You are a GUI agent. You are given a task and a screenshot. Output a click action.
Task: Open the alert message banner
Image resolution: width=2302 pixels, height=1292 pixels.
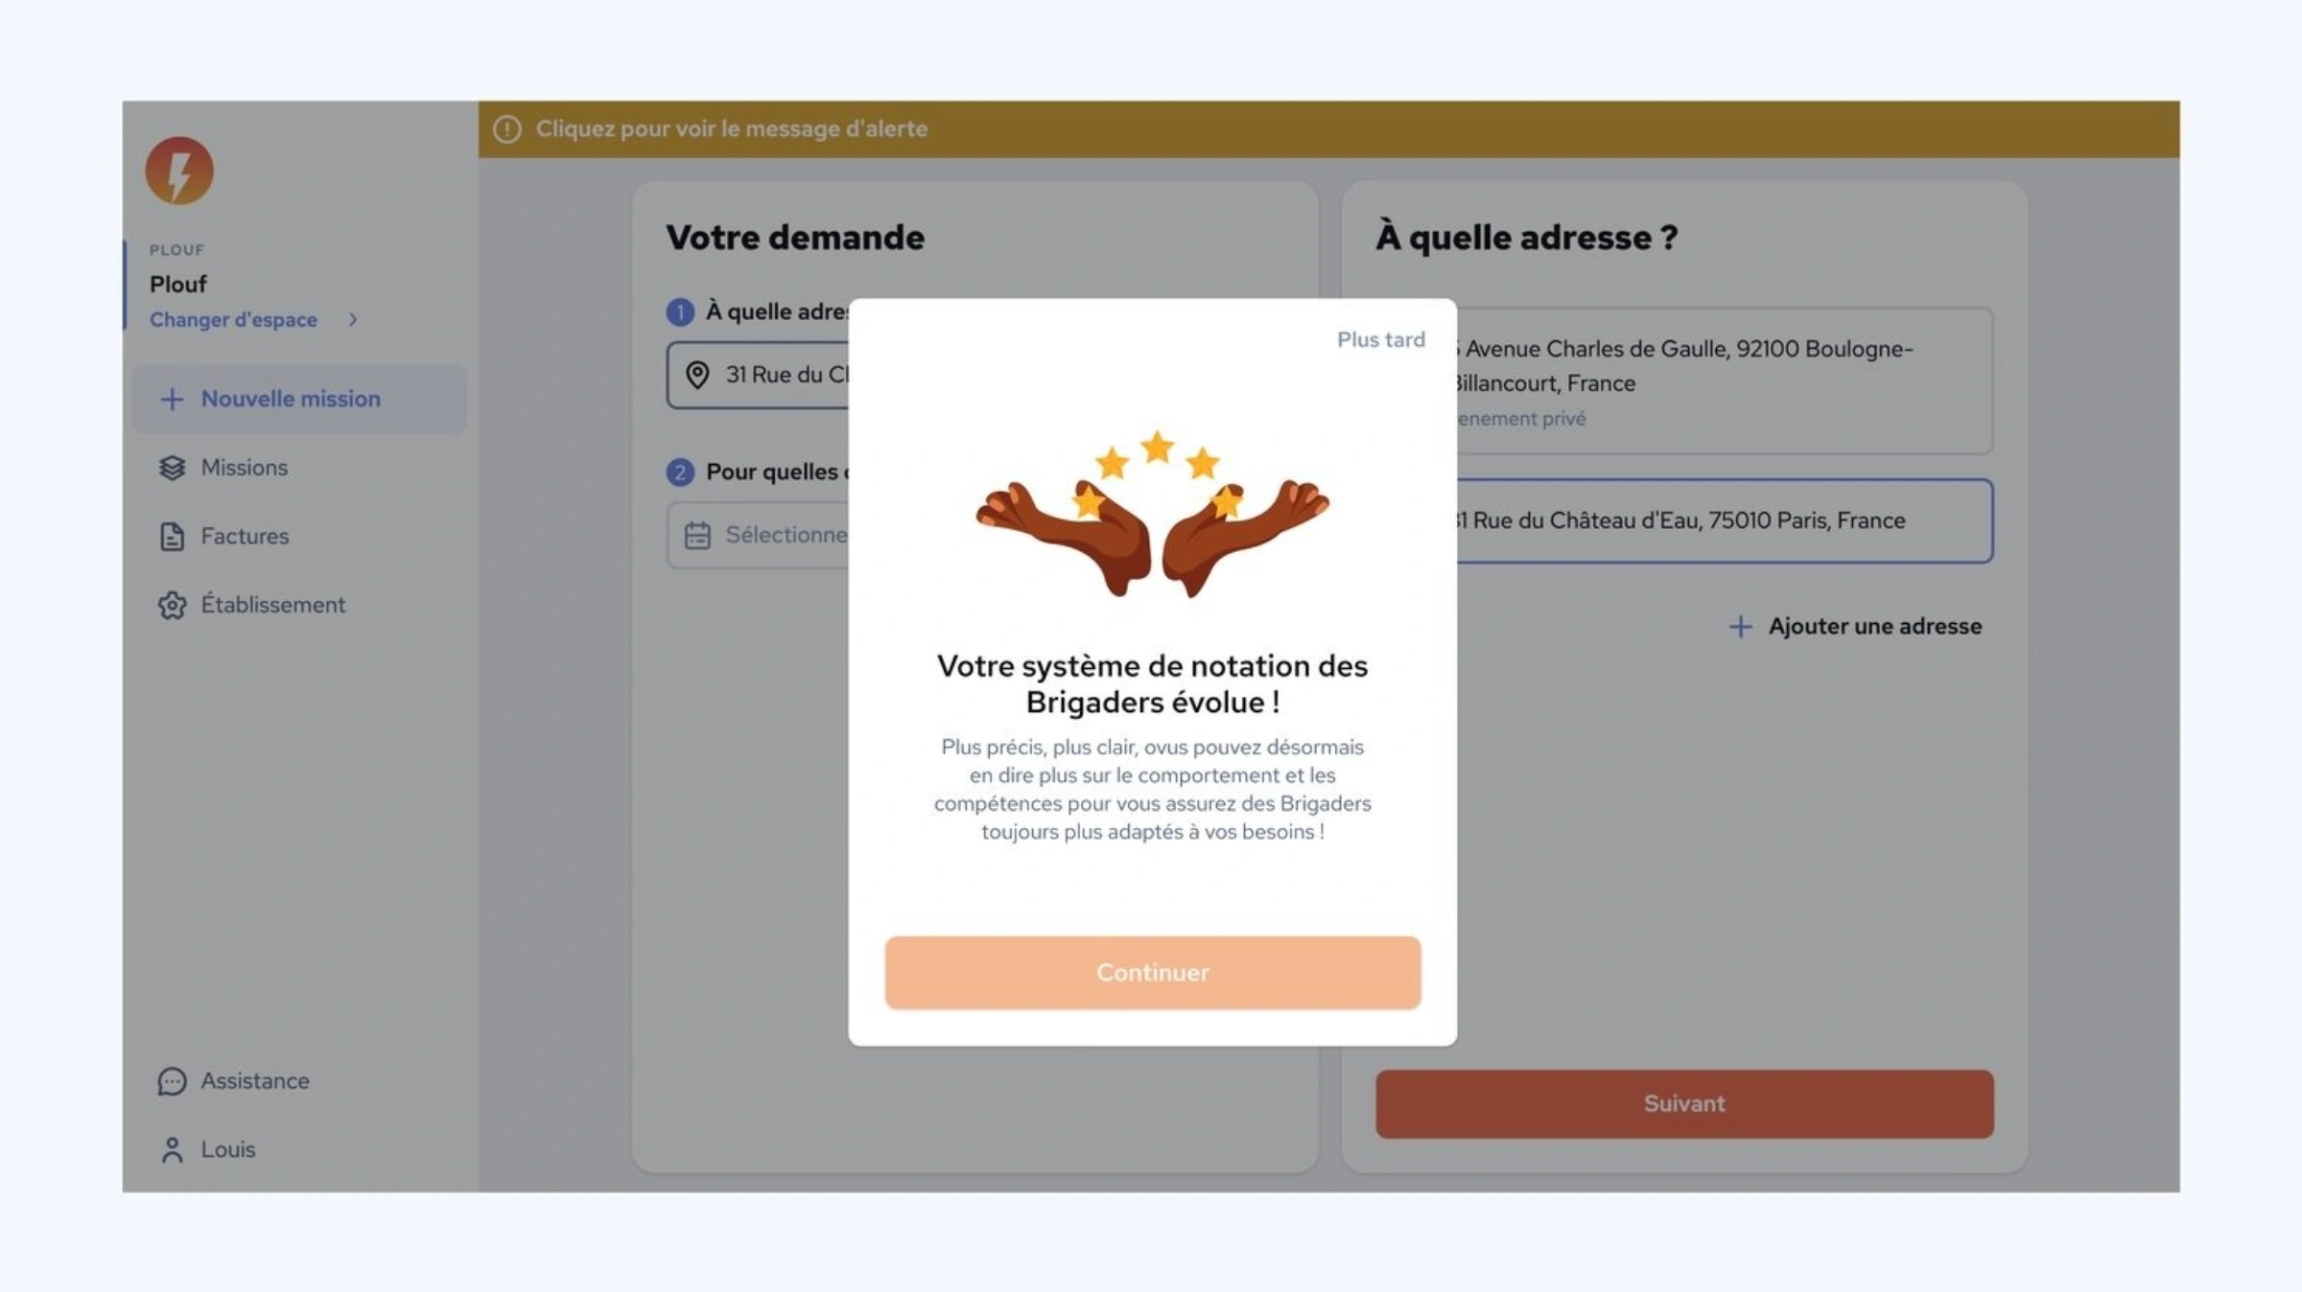[x=1328, y=129]
